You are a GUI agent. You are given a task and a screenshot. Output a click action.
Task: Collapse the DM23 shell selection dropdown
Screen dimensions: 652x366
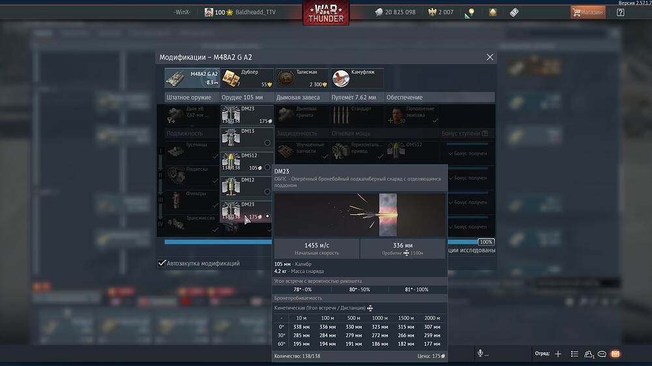[x=246, y=115]
